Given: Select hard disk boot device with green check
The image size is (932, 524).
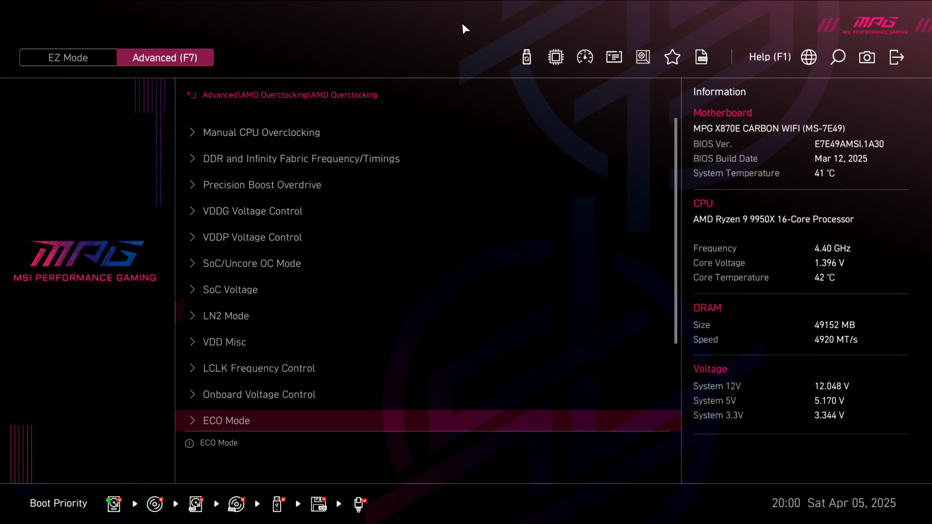Looking at the screenshot, I should (x=114, y=504).
